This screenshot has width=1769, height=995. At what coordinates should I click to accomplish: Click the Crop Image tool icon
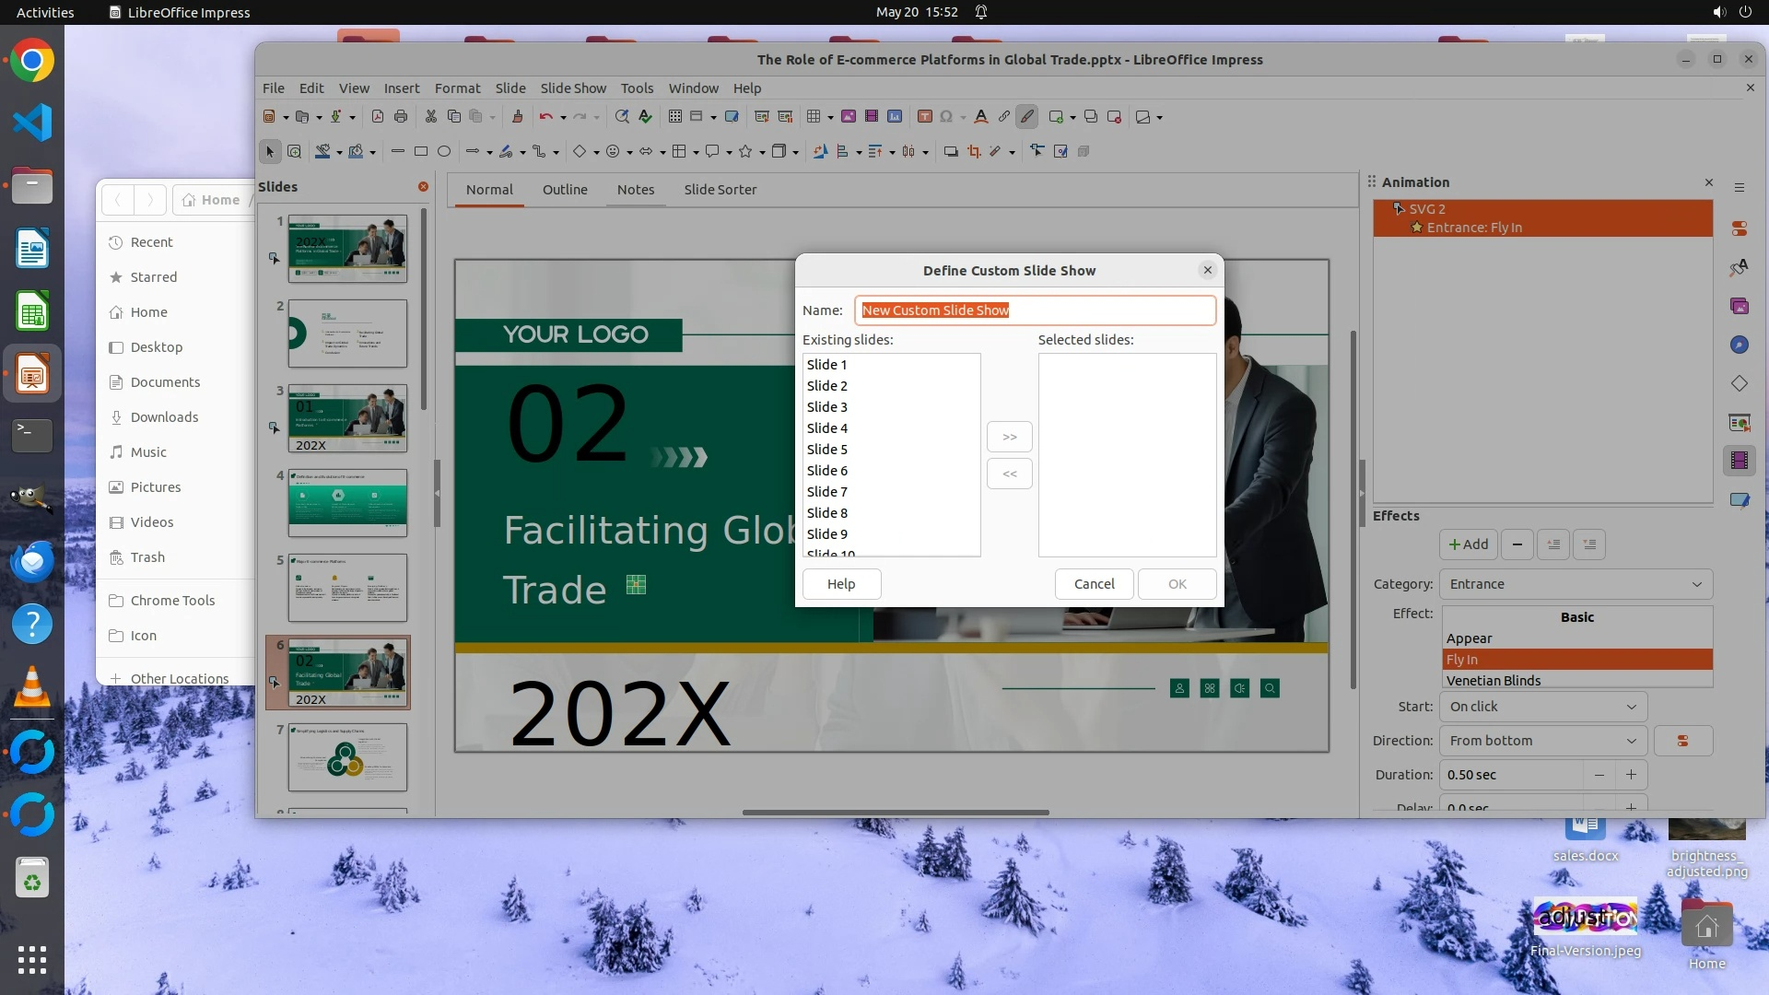pos(974,152)
